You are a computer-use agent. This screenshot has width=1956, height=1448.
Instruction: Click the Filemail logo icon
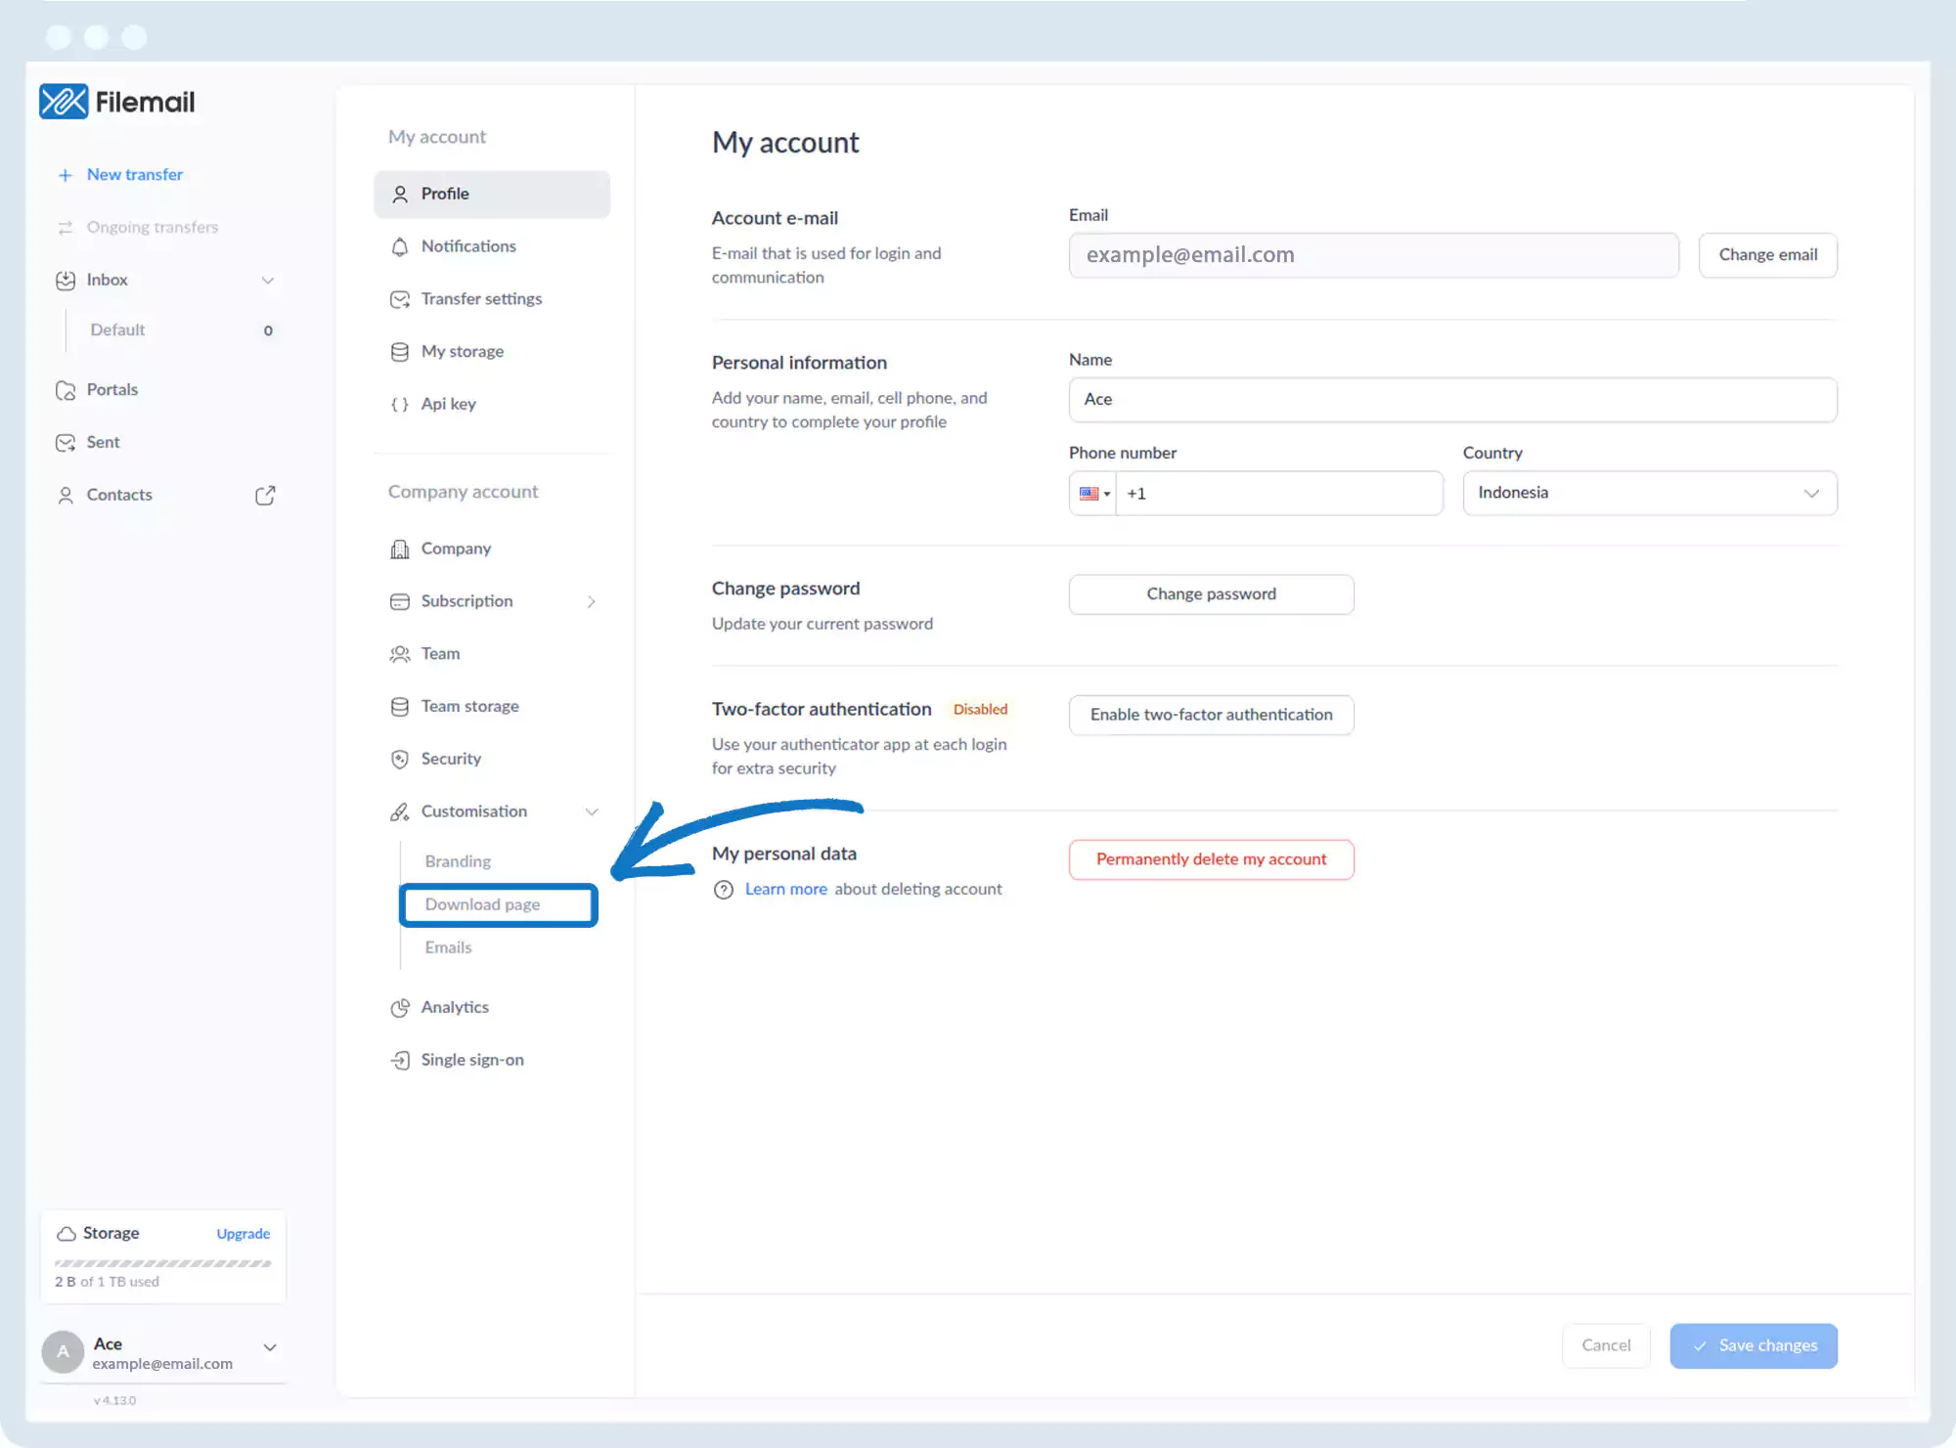pyautogui.click(x=64, y=102)
